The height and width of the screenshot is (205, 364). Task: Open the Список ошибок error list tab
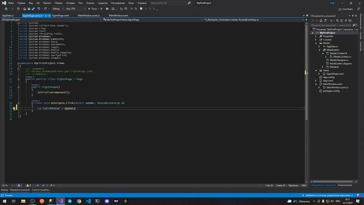point(40,190)
